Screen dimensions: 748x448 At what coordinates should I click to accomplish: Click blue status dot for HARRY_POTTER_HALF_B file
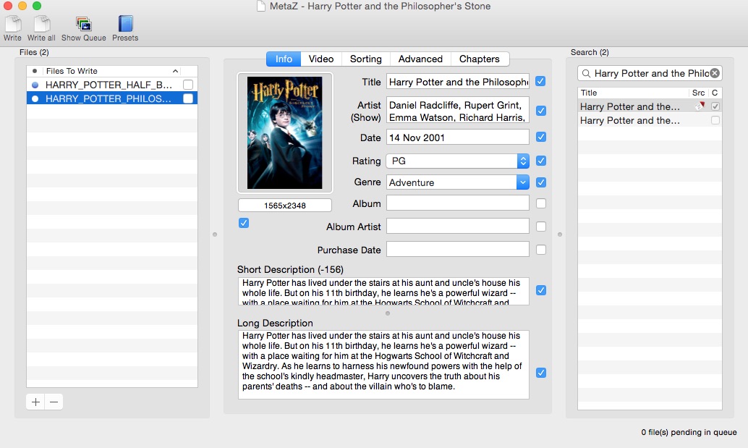pyautogui.click(x=35, y=85)
